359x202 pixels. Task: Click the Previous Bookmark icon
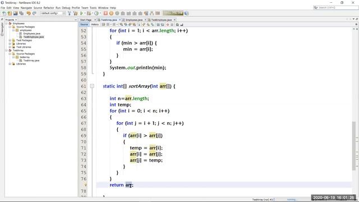pyautogui.click(x=144, y=25)
